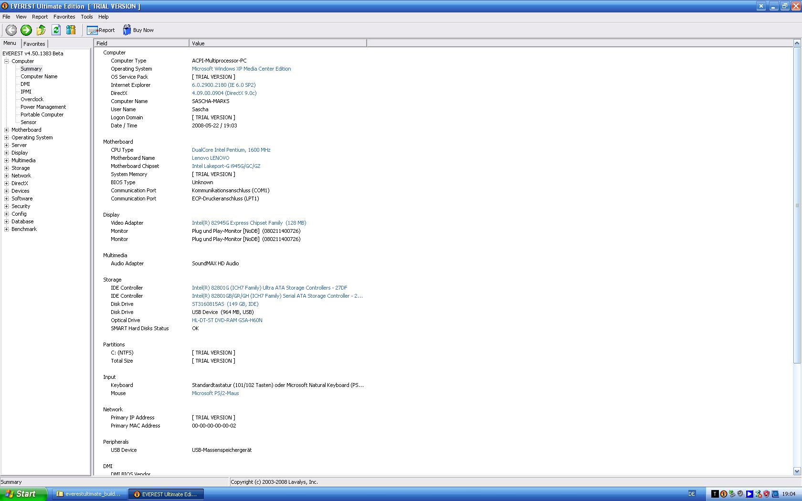Open the ST3160815AS disk drive link

pyautogui.click(x=225, y=304)
